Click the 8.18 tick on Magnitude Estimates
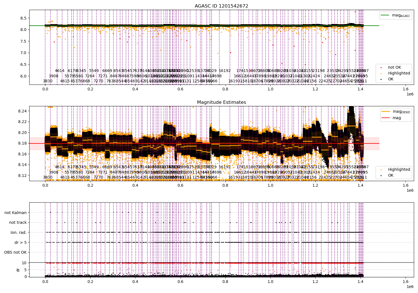418x293 pixels. point(23,143)
